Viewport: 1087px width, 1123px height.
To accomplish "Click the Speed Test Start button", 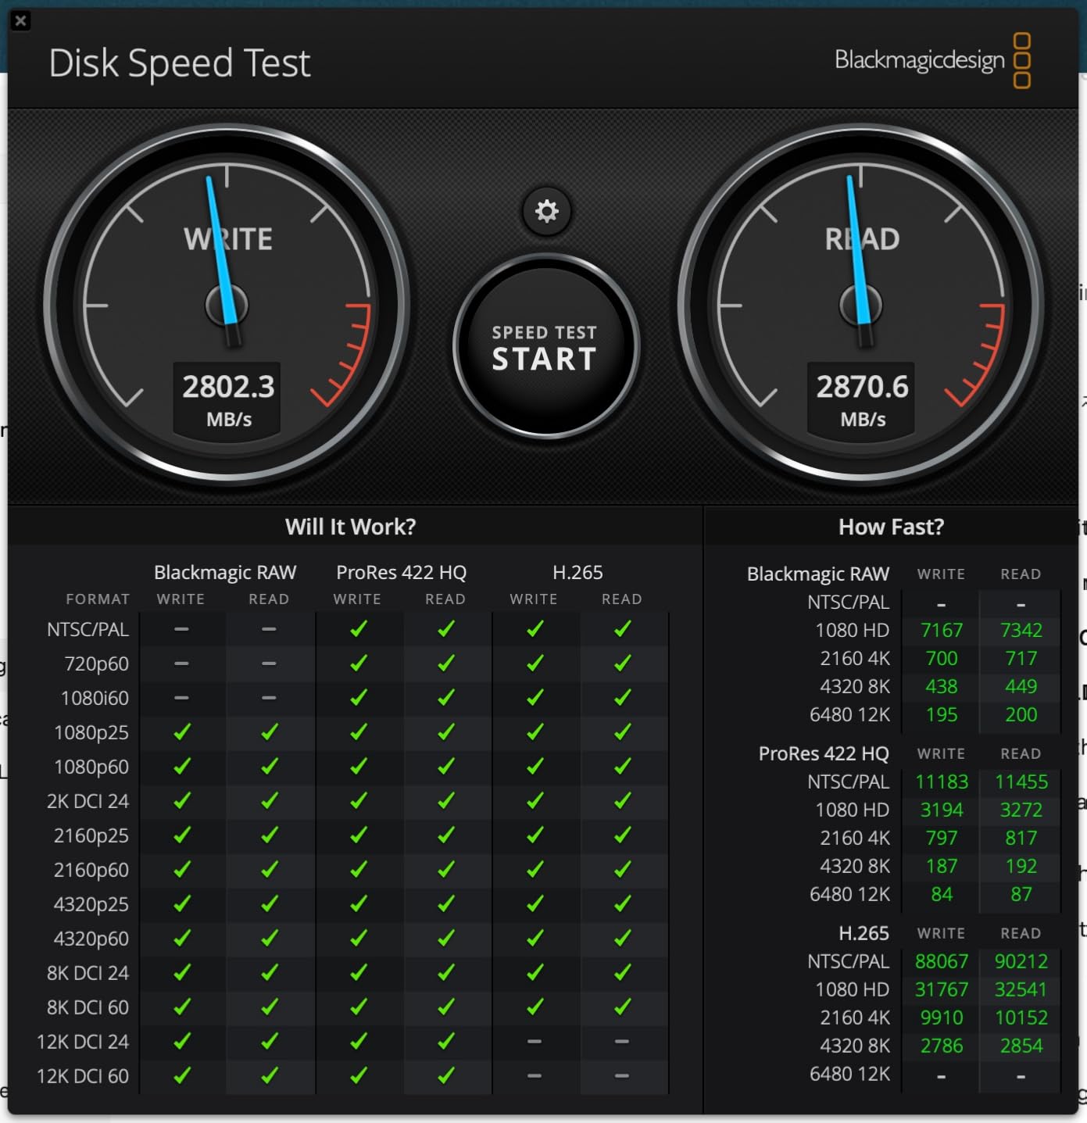I will (545, 346).
